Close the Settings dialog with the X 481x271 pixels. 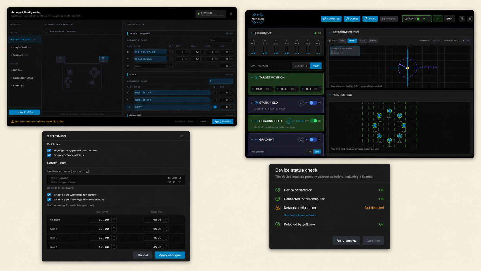point(182,136)
